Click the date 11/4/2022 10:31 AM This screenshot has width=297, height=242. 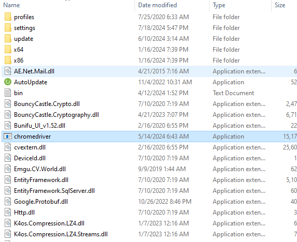[165, 82]
